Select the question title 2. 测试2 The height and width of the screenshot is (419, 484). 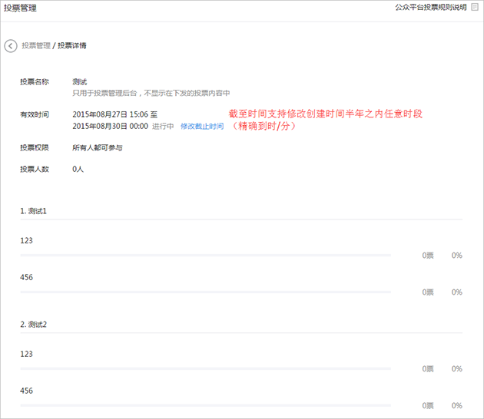pyautogui.click(x=34, y=325)
